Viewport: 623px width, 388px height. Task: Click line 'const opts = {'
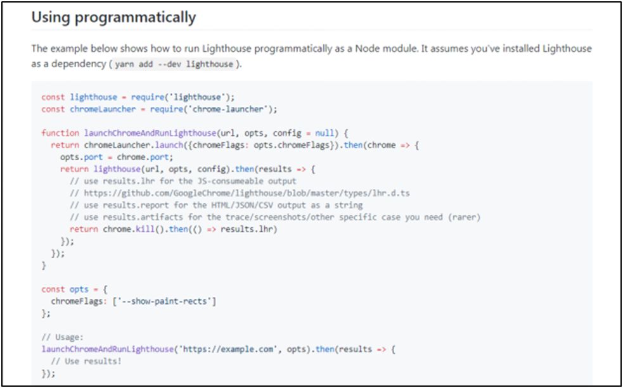pos(74,289)
